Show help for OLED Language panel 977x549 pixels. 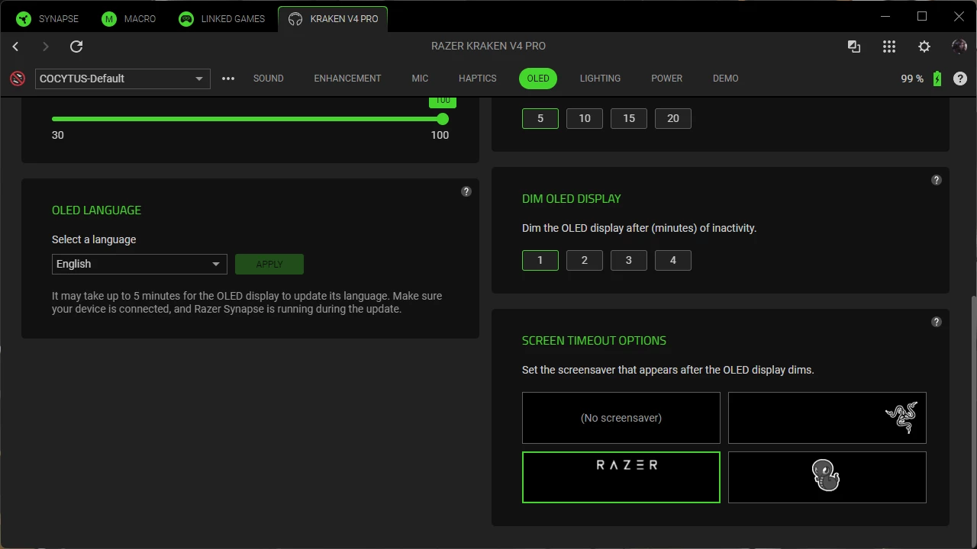(x=466, y=191)
